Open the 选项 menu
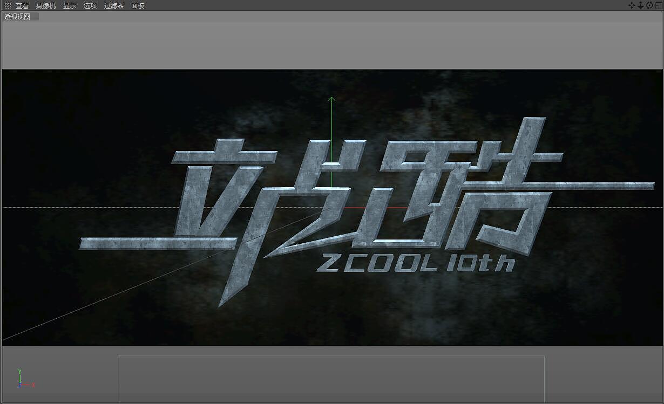 pos(90,5)
